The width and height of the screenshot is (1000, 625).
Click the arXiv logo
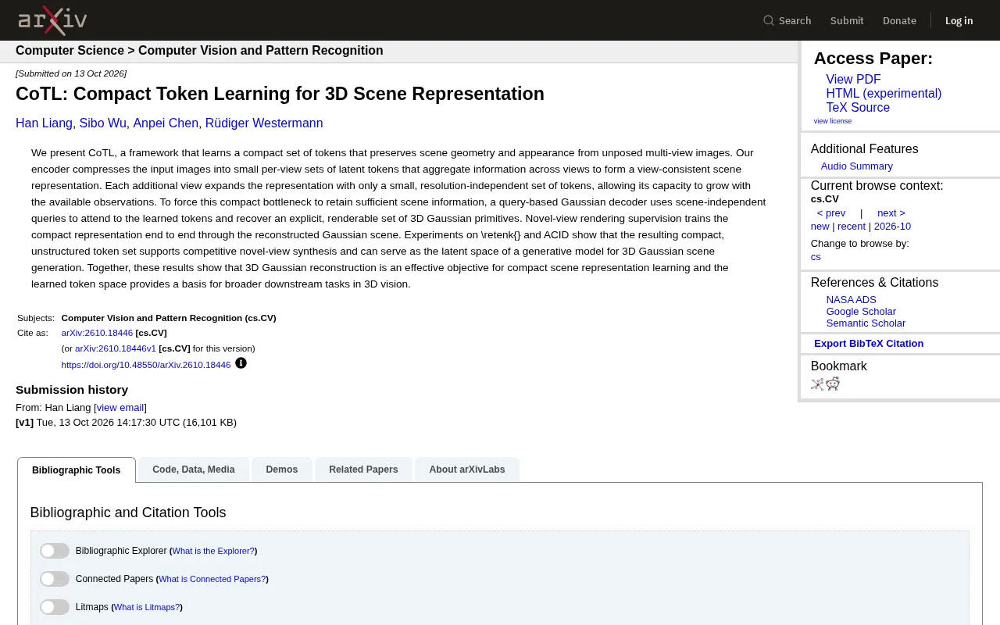pyautogui.click(x=52, y=20)
